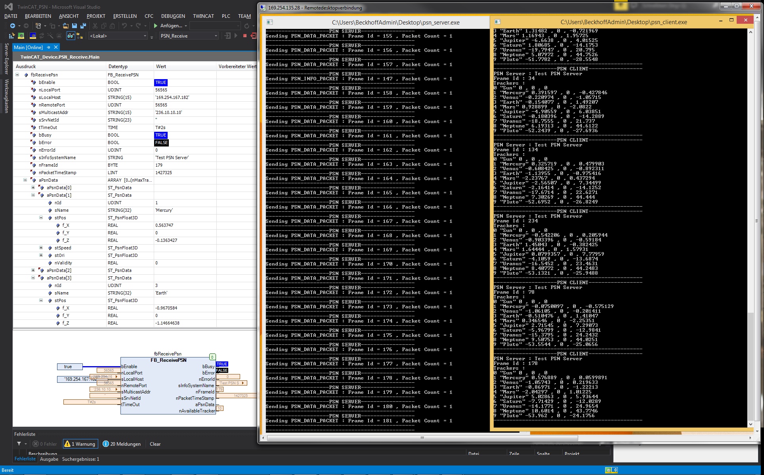Click the Save All icon

click(x=83, y=26)
